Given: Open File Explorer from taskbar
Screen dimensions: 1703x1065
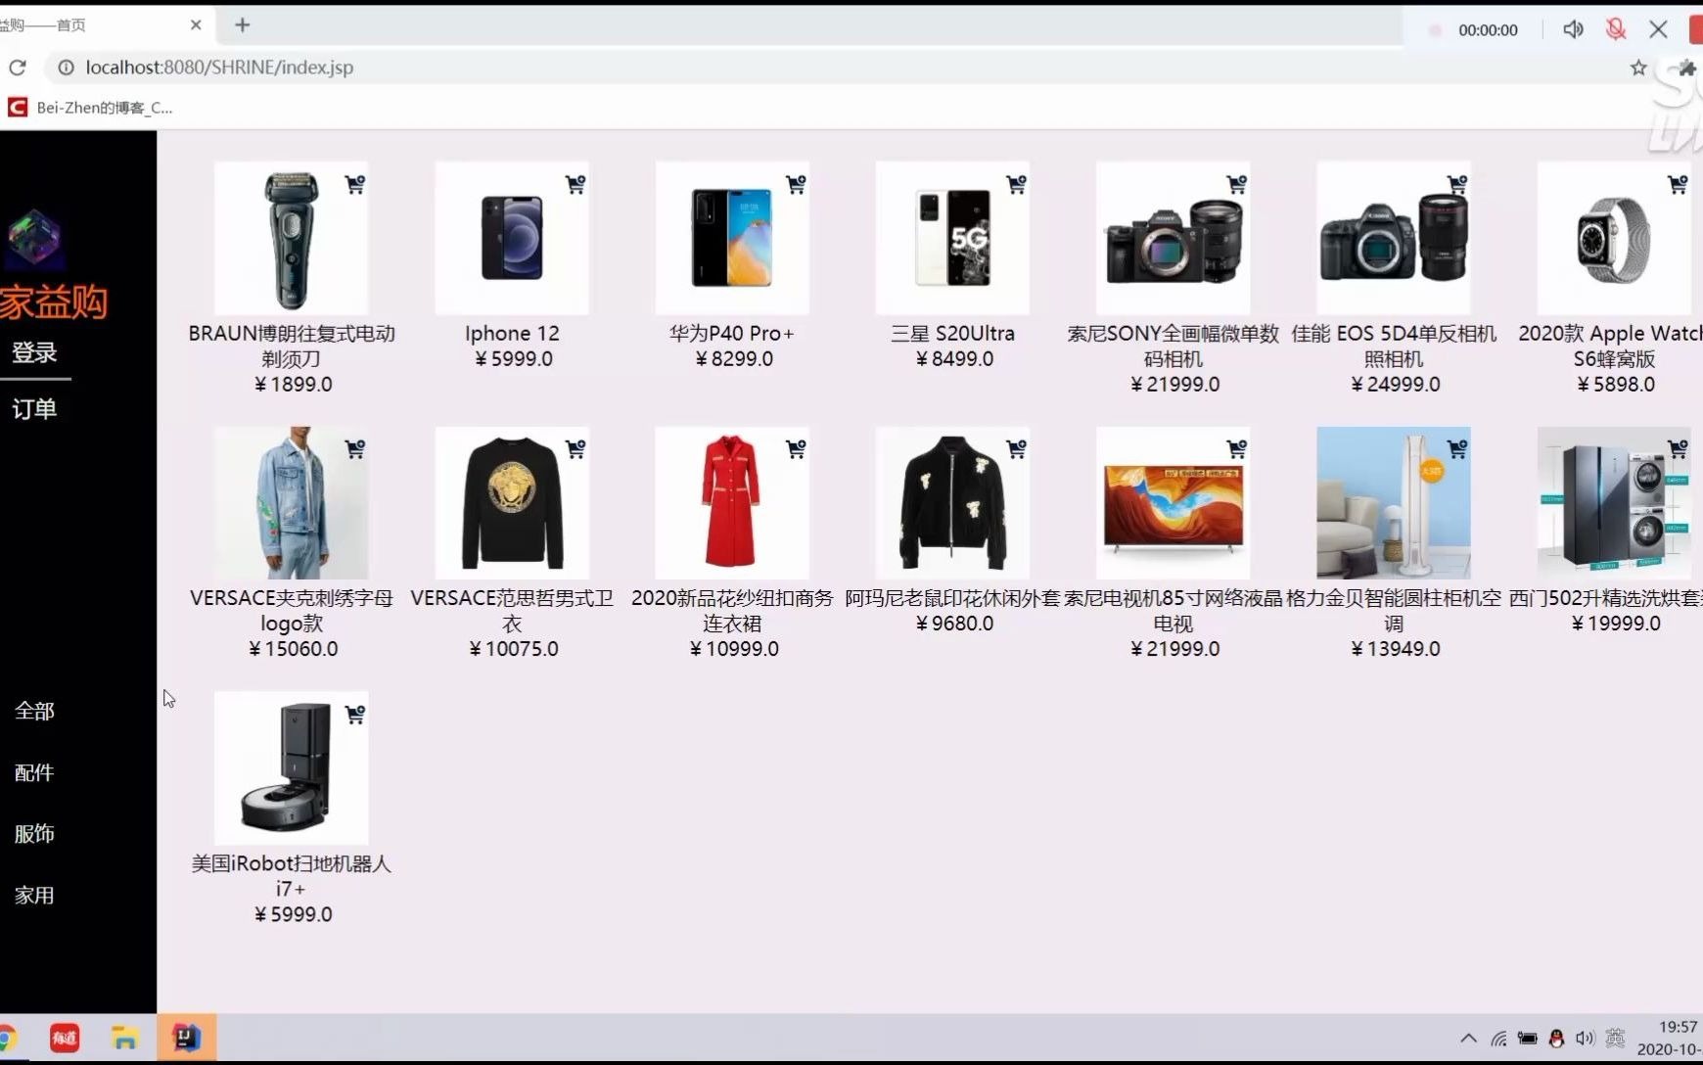Looking at the screenshot, I should click(x=124, y=1038).
